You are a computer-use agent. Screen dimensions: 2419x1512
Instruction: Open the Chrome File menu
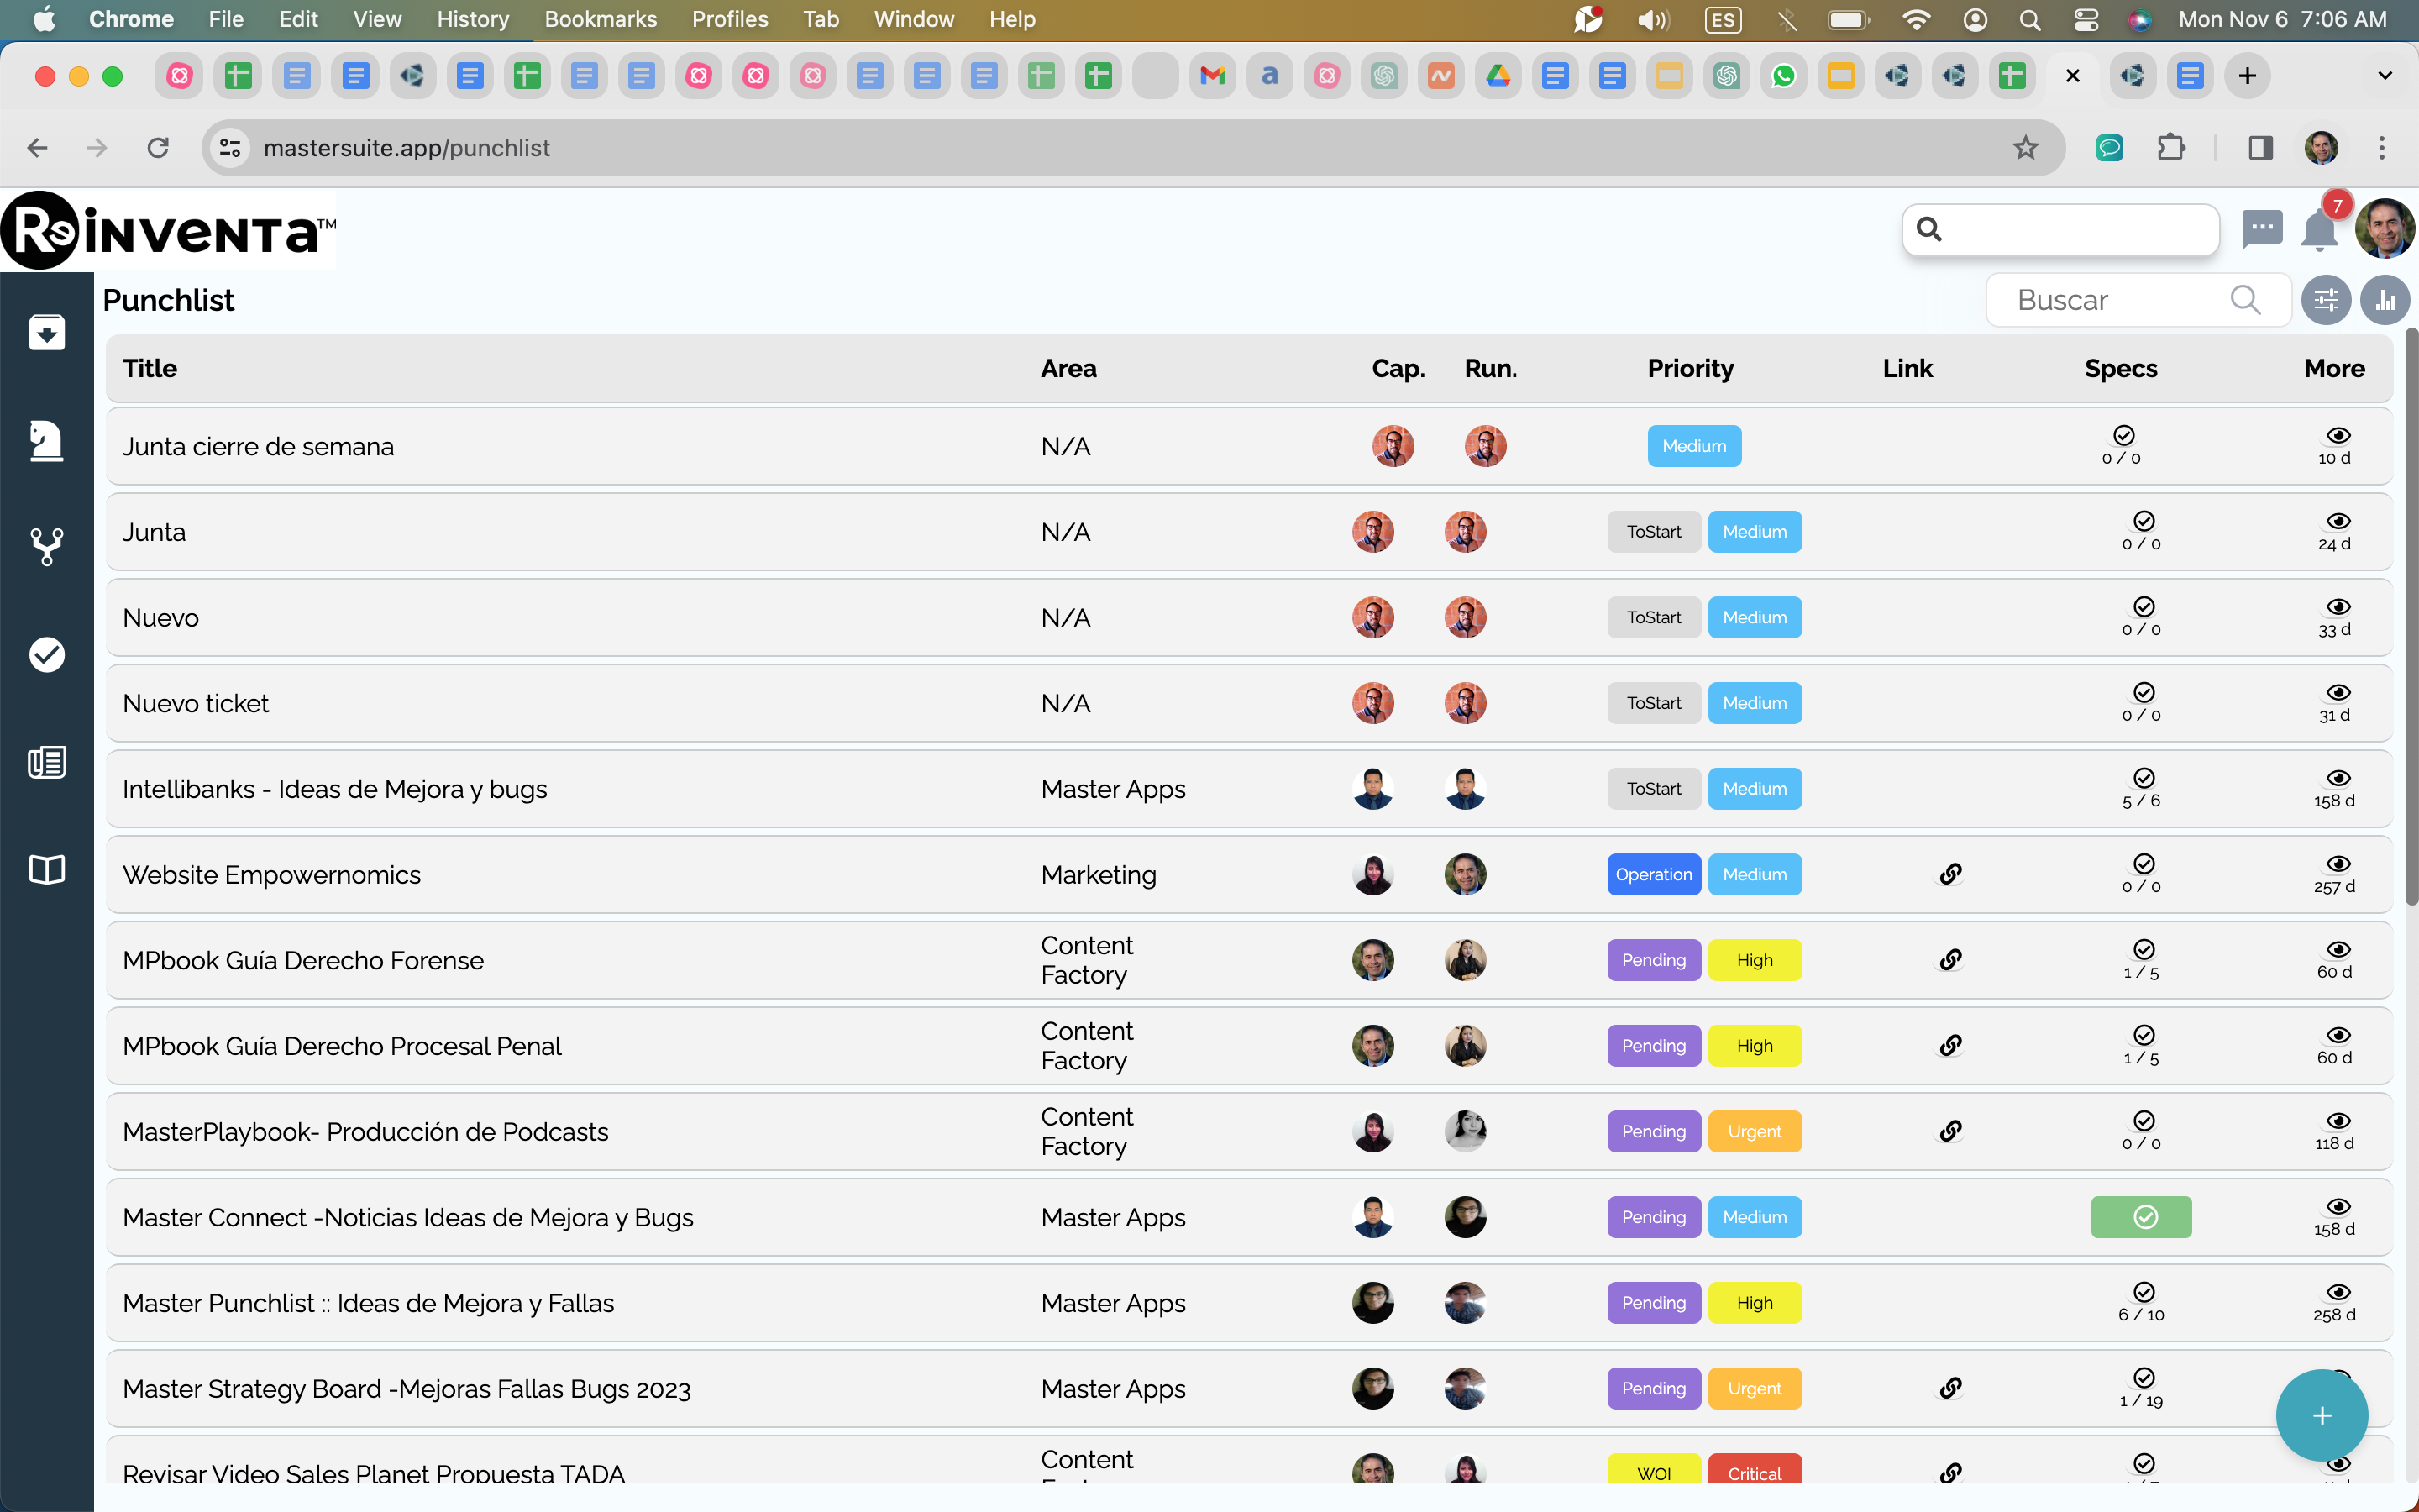(226, 19)
